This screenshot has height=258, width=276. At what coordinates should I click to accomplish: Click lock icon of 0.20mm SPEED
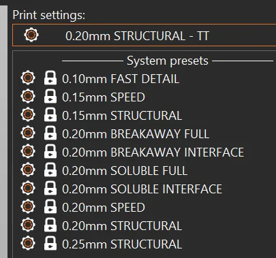tap(50, 206)
